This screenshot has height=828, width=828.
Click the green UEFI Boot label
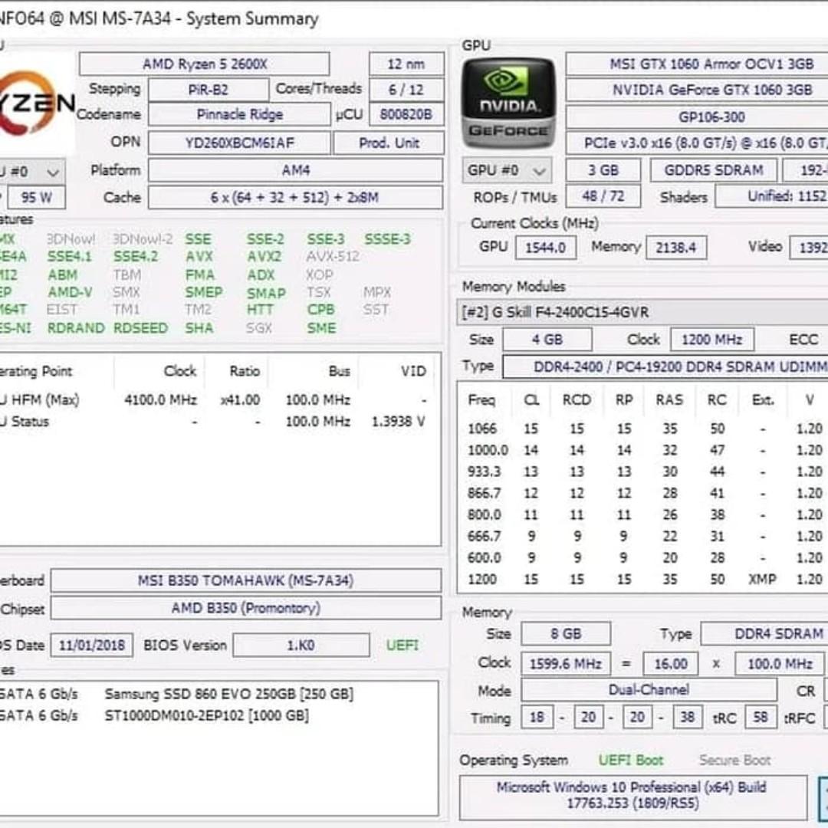point(631,761)
